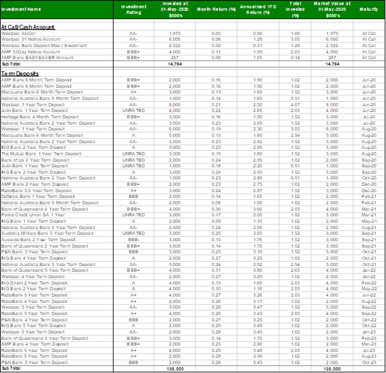Viewport: 386px width, 373px height.
Task: Click the 'Investment Rating' column header
Action: point(134,10)
